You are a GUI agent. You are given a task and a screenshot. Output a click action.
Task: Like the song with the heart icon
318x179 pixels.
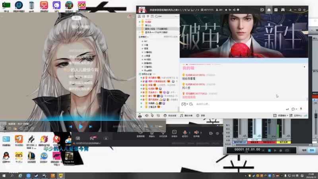(x=10, y=128)
